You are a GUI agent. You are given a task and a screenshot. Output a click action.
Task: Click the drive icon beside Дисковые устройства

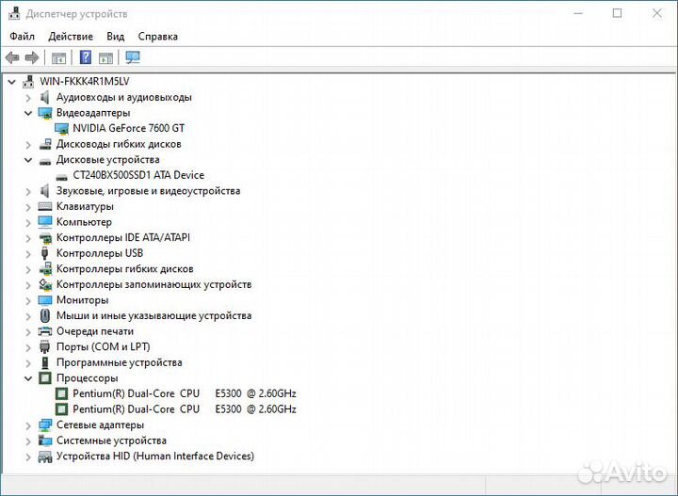[45, 162]
